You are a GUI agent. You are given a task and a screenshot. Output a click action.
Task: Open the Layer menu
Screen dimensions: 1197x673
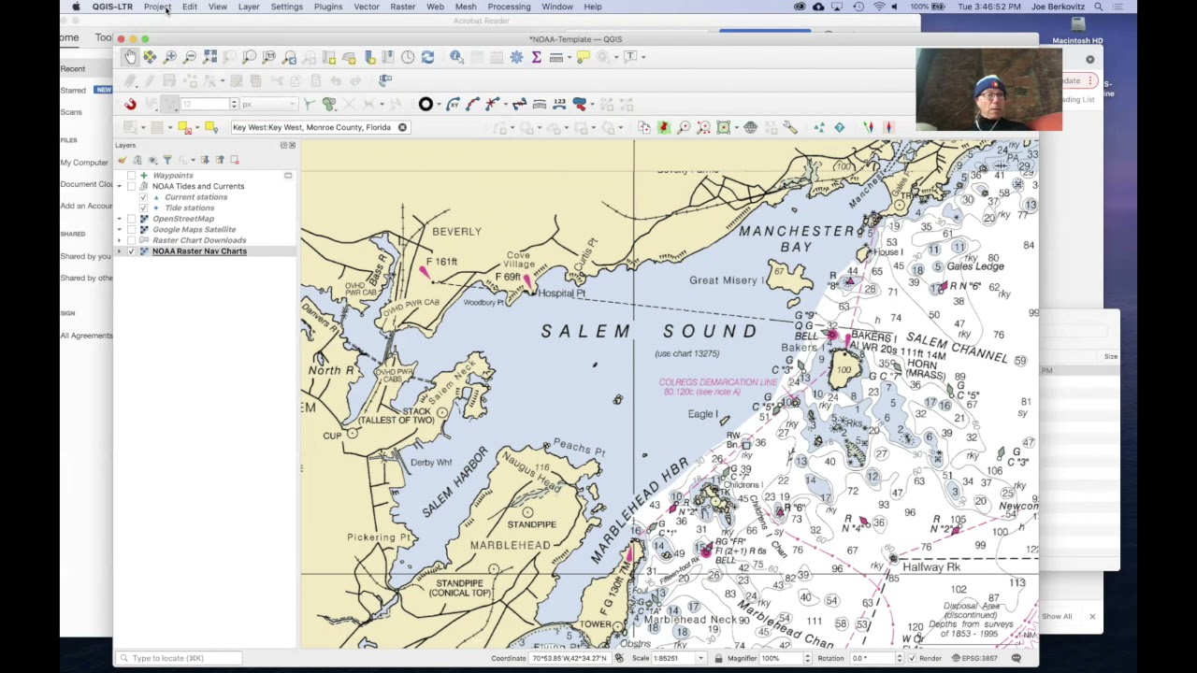(x=249, y=7)
